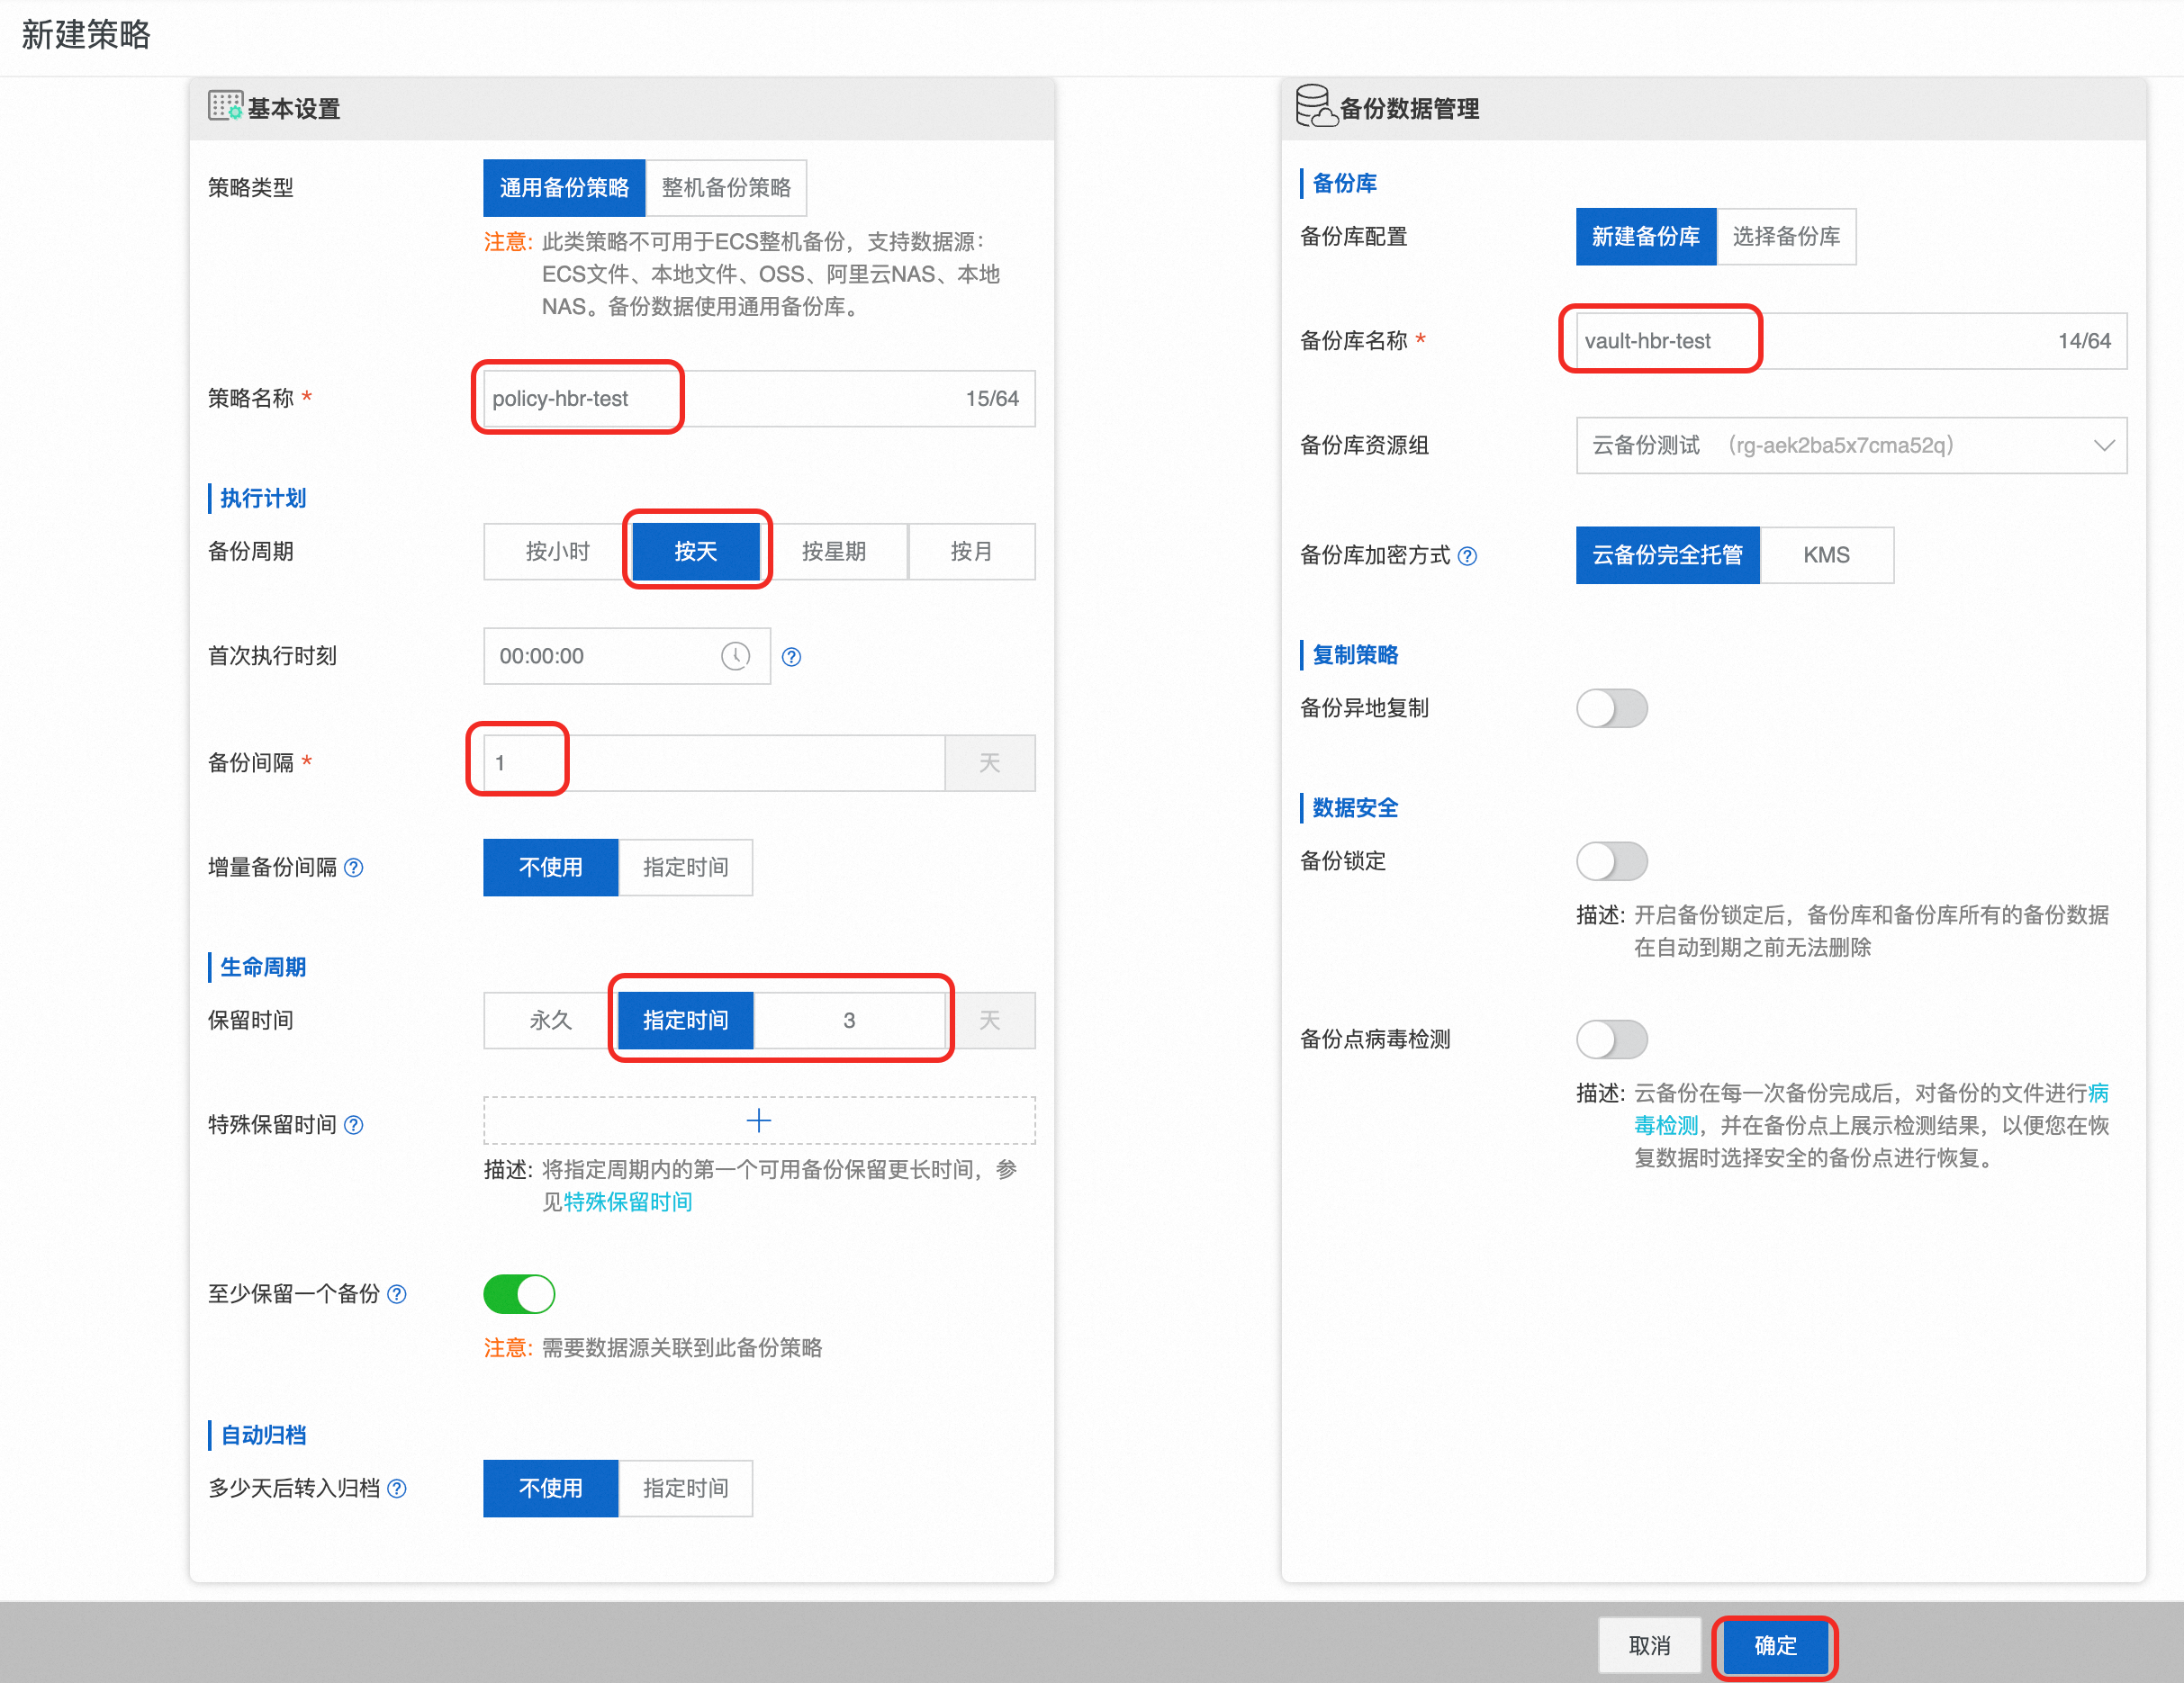Image resolution: width=2184 pixels, height=1683 pixels.
Task: Click plus icon to add special retention
Action: [759, 1120]
